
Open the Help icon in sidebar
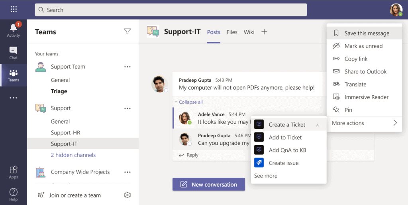point(13,192)
